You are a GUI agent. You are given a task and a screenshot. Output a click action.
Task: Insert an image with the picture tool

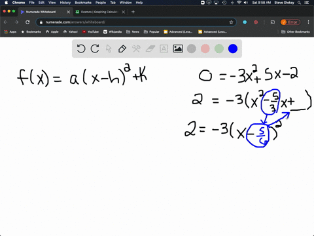pyautogui.click(x=178, y=49)
